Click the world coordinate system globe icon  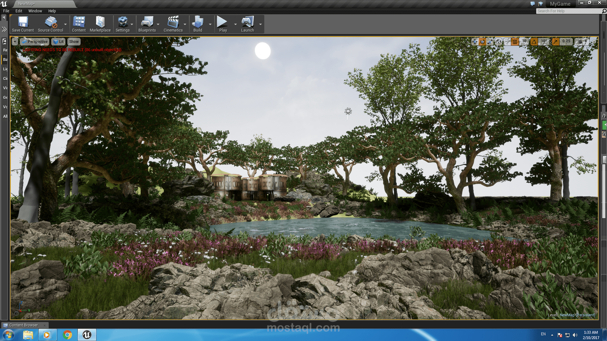(x=499, y=42)
